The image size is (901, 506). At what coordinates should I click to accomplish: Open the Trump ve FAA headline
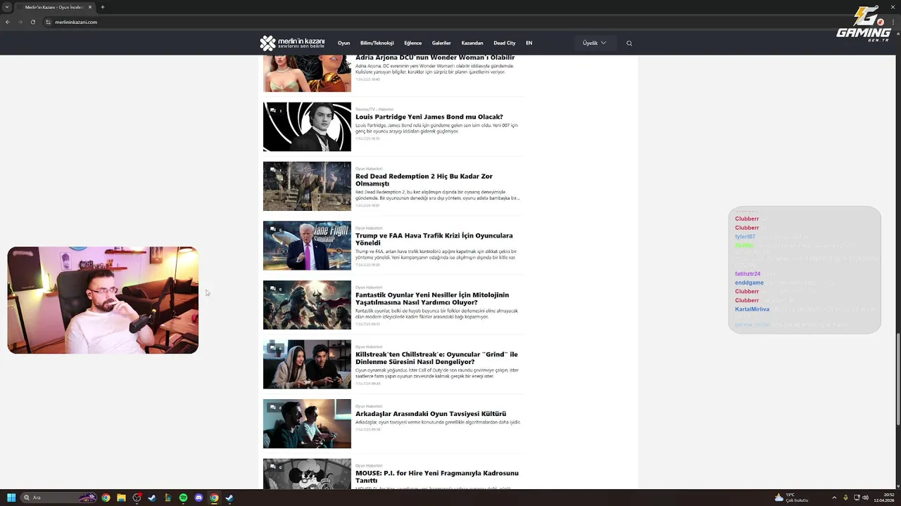tap(434, 239)
